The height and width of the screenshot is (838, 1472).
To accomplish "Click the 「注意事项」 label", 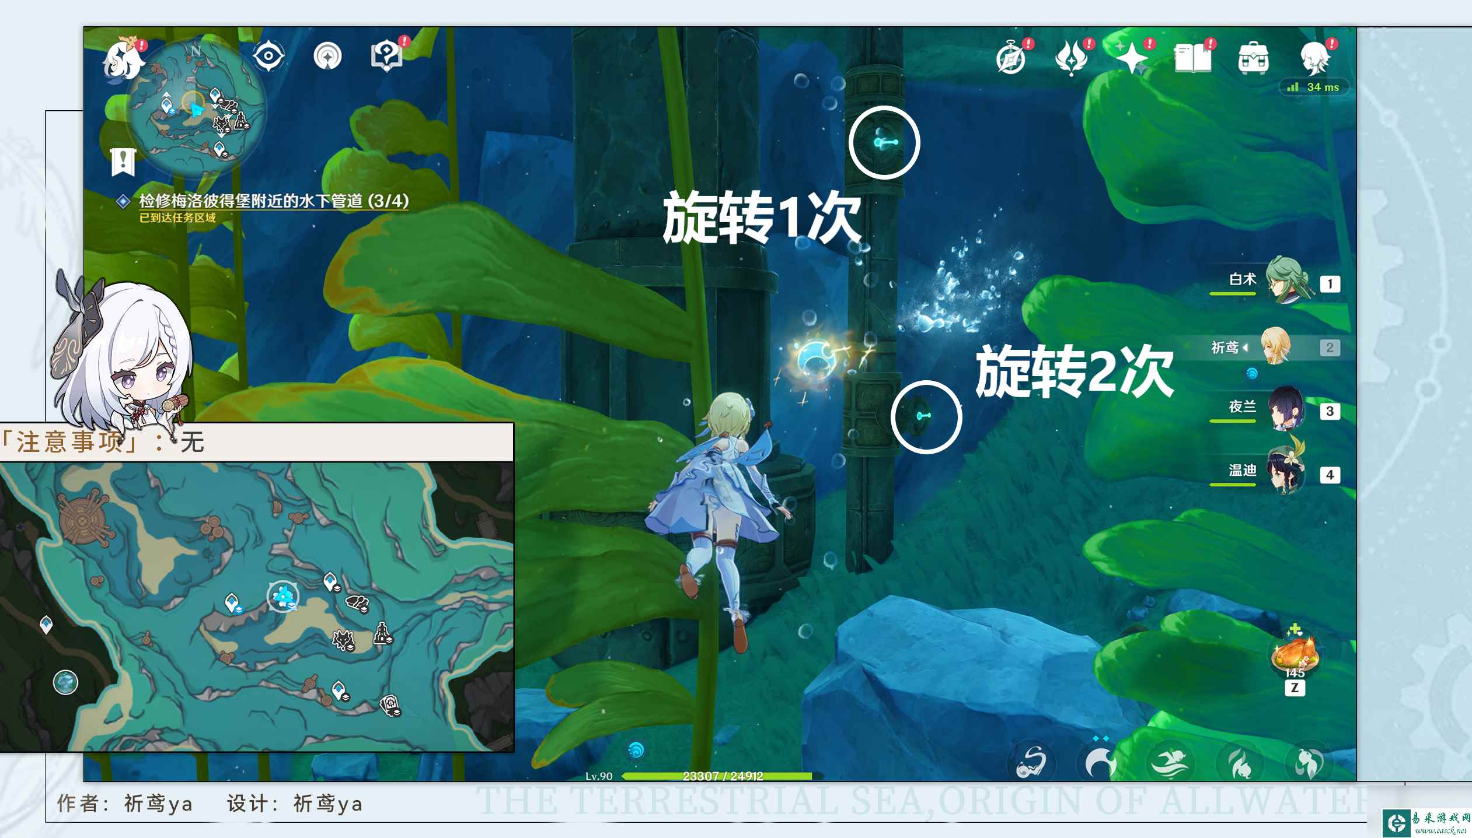I will point(70,442).
